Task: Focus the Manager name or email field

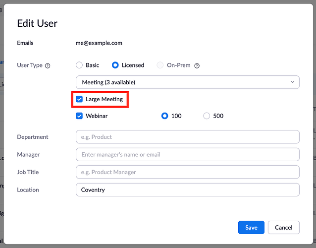Action: [x=188, y=155]
